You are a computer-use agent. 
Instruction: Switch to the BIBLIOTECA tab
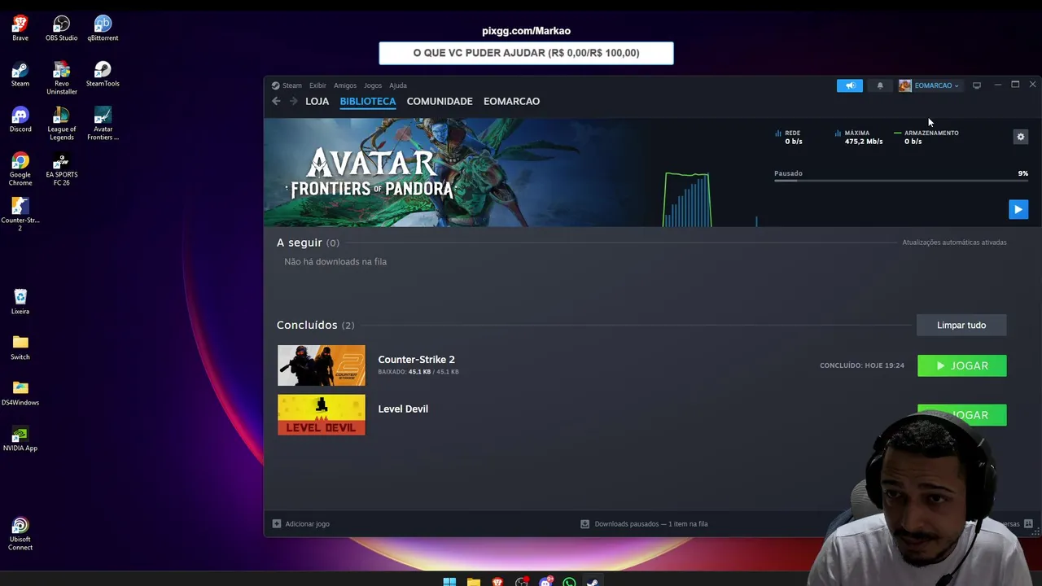point(368,101)
